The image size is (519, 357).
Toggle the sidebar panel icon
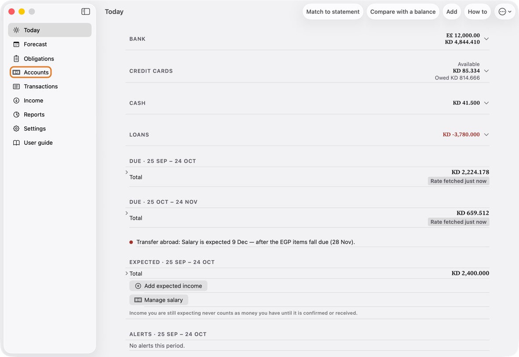[85, 11]
